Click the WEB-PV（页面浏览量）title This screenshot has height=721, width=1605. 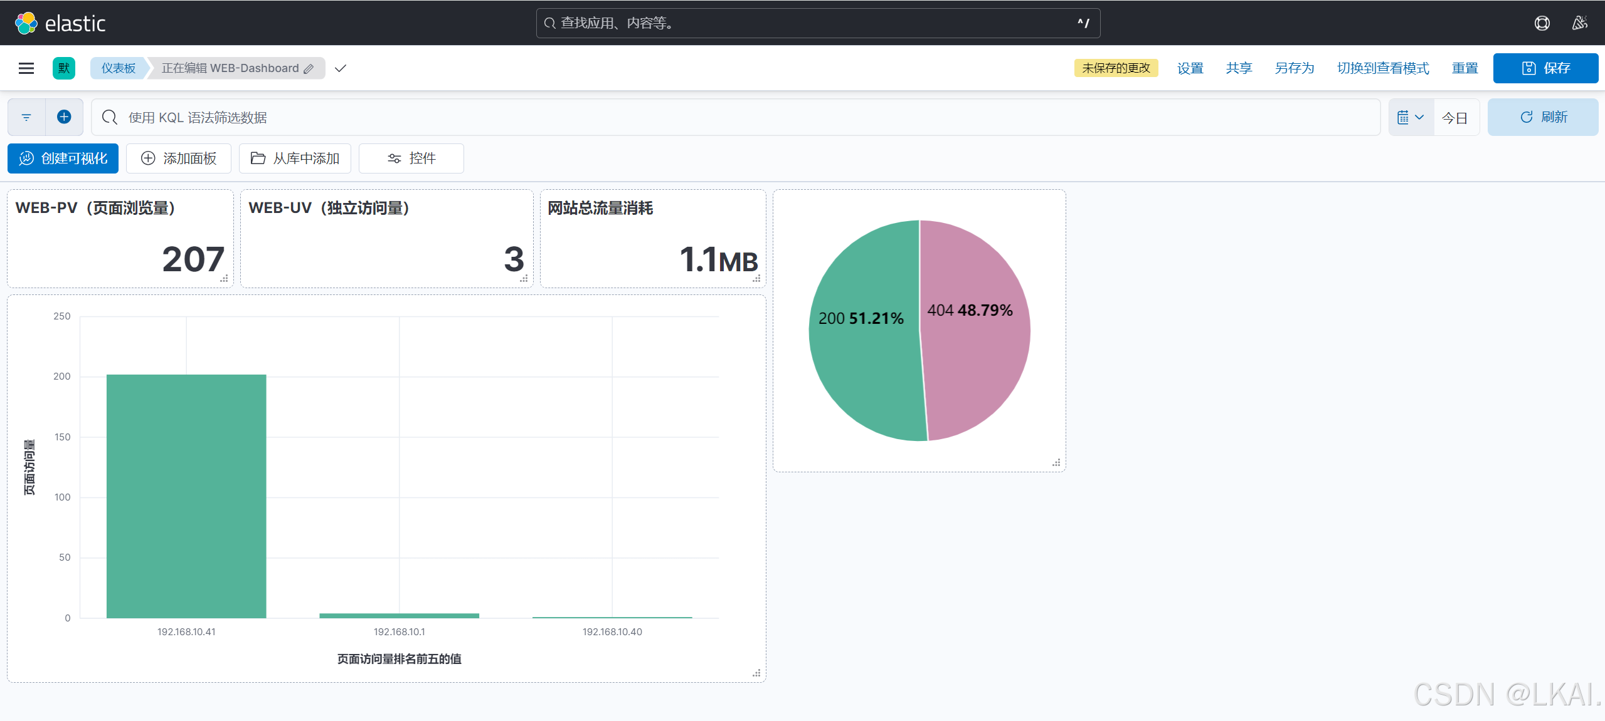(95, 208)
